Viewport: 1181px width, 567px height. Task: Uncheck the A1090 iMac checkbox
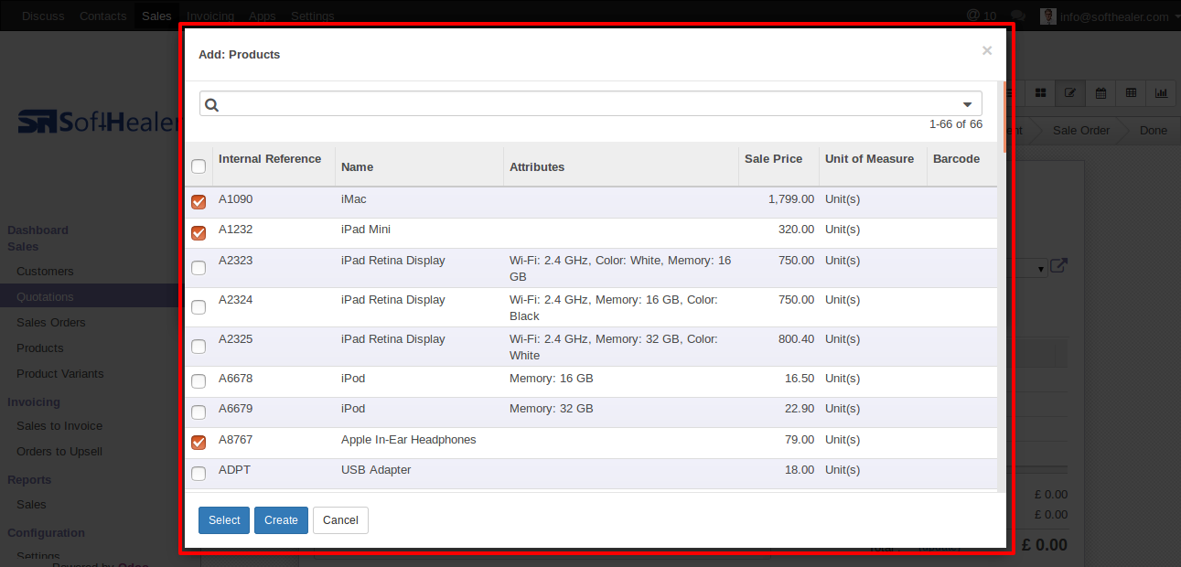199,202
